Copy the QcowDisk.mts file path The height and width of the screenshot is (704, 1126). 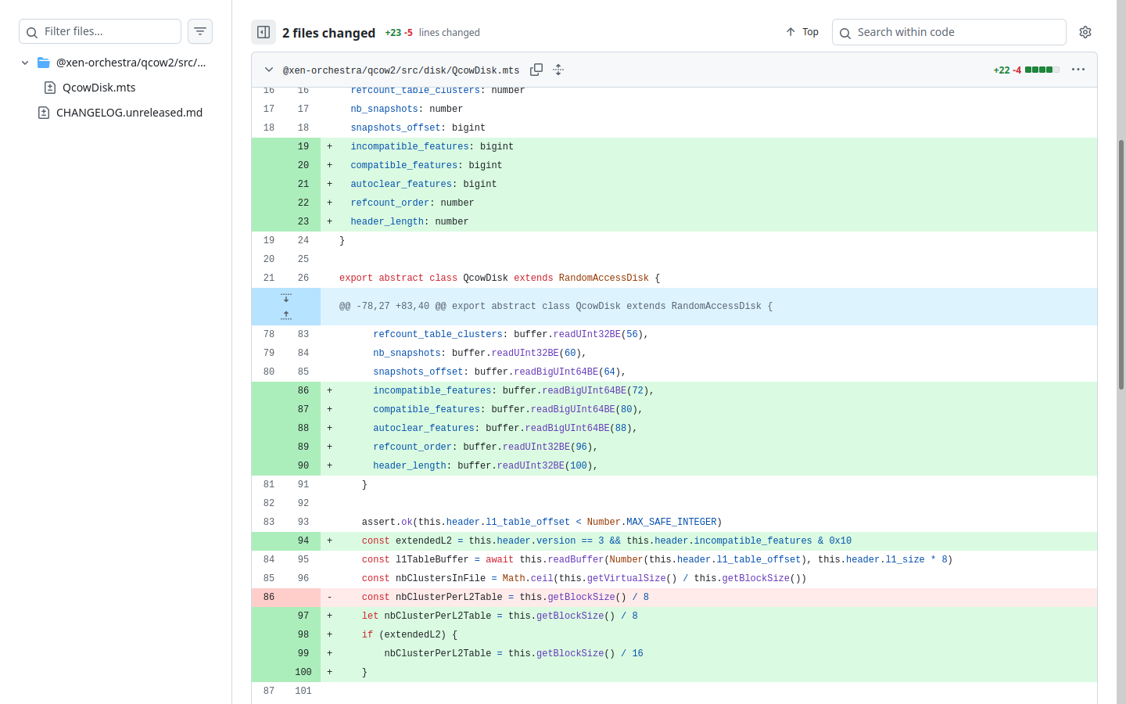[x=536, y=70]
